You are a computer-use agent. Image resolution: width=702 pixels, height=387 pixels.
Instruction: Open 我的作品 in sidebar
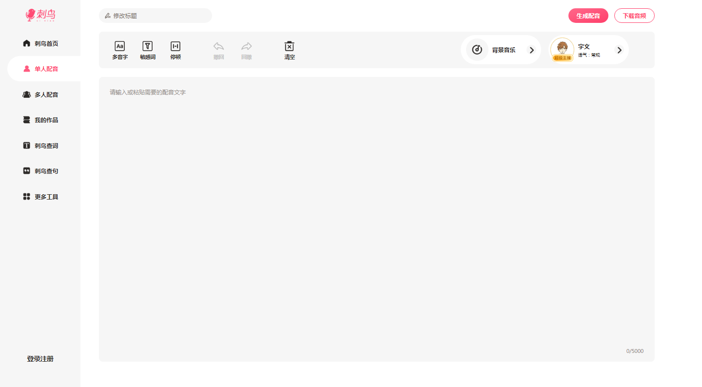pos(41,120)
